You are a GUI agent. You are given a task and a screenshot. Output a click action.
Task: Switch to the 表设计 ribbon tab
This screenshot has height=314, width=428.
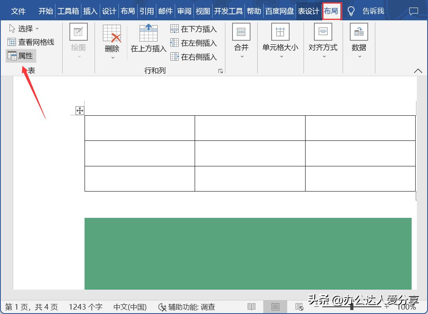tap(308, 11)
